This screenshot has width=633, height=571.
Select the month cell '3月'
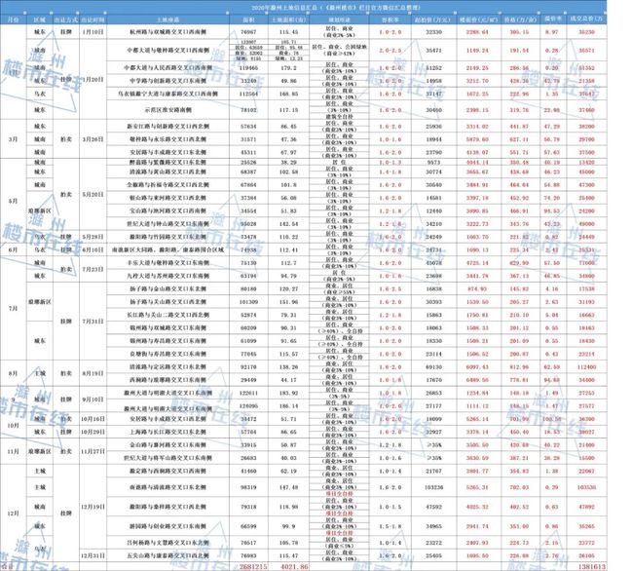tap(13, 139)
